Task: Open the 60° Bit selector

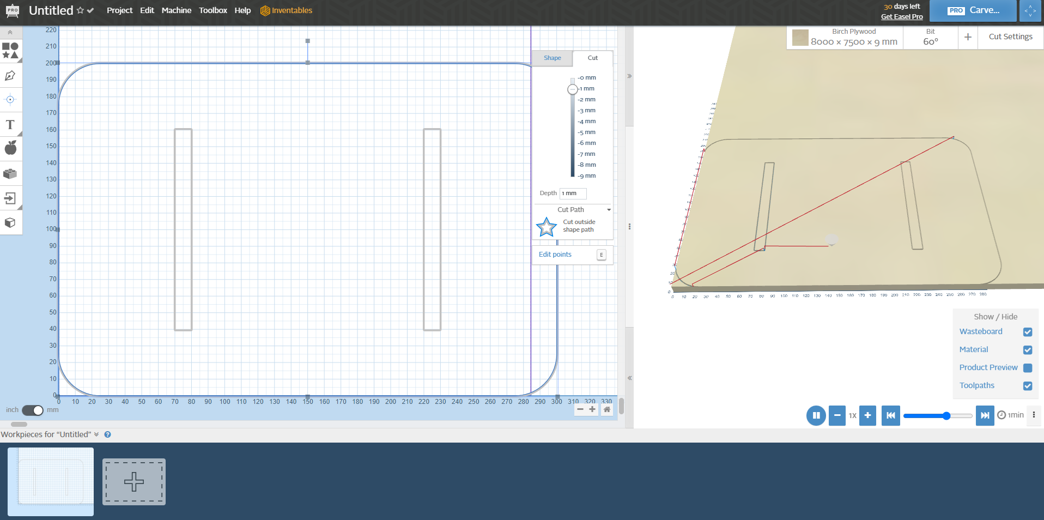Action: coord(931,37)
